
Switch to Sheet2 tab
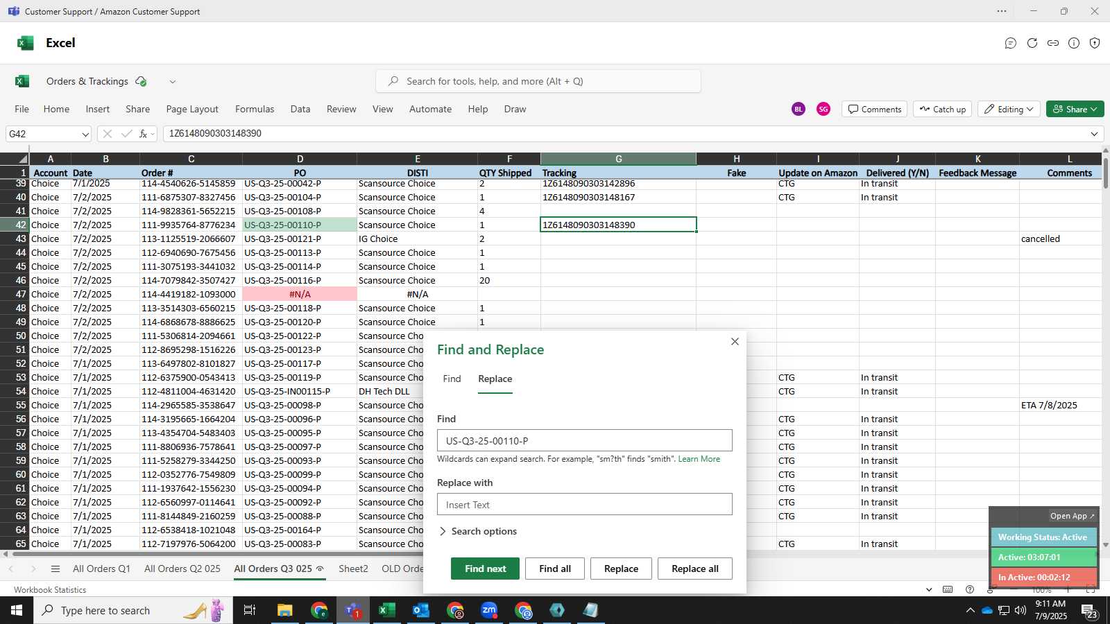point(353,569)
